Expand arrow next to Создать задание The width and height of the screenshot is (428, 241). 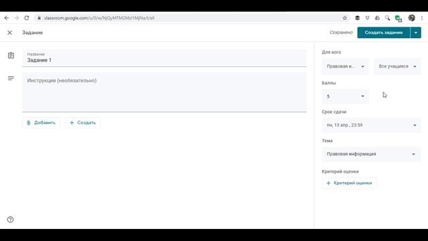(416, 33)
